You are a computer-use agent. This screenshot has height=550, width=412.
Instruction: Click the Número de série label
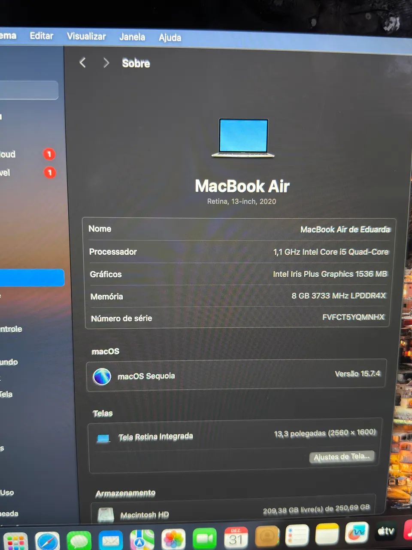pos(121,318)
